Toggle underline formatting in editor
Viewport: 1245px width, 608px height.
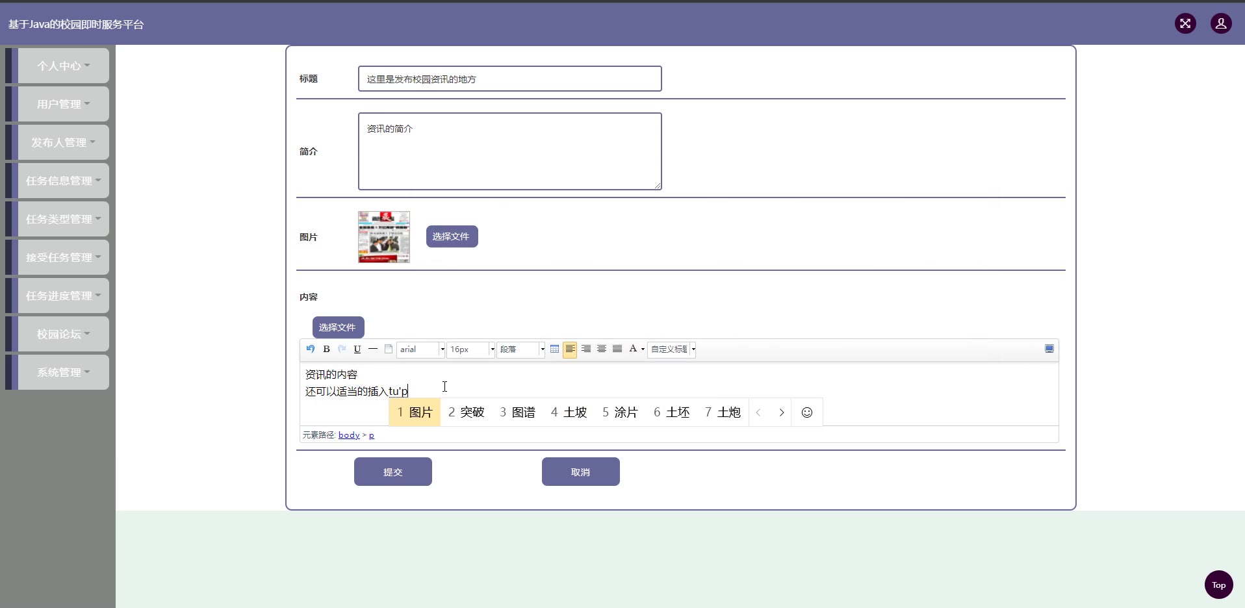[357, 349]
